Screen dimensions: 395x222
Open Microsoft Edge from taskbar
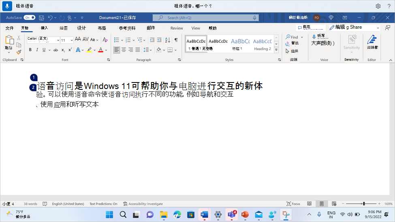[x=177, y=215]
